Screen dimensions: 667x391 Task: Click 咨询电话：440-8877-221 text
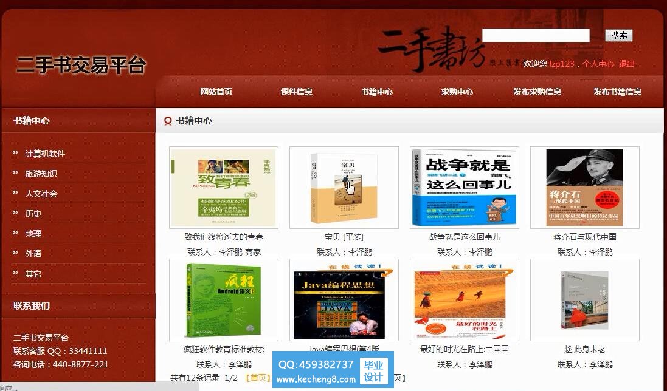click(61, 364)
